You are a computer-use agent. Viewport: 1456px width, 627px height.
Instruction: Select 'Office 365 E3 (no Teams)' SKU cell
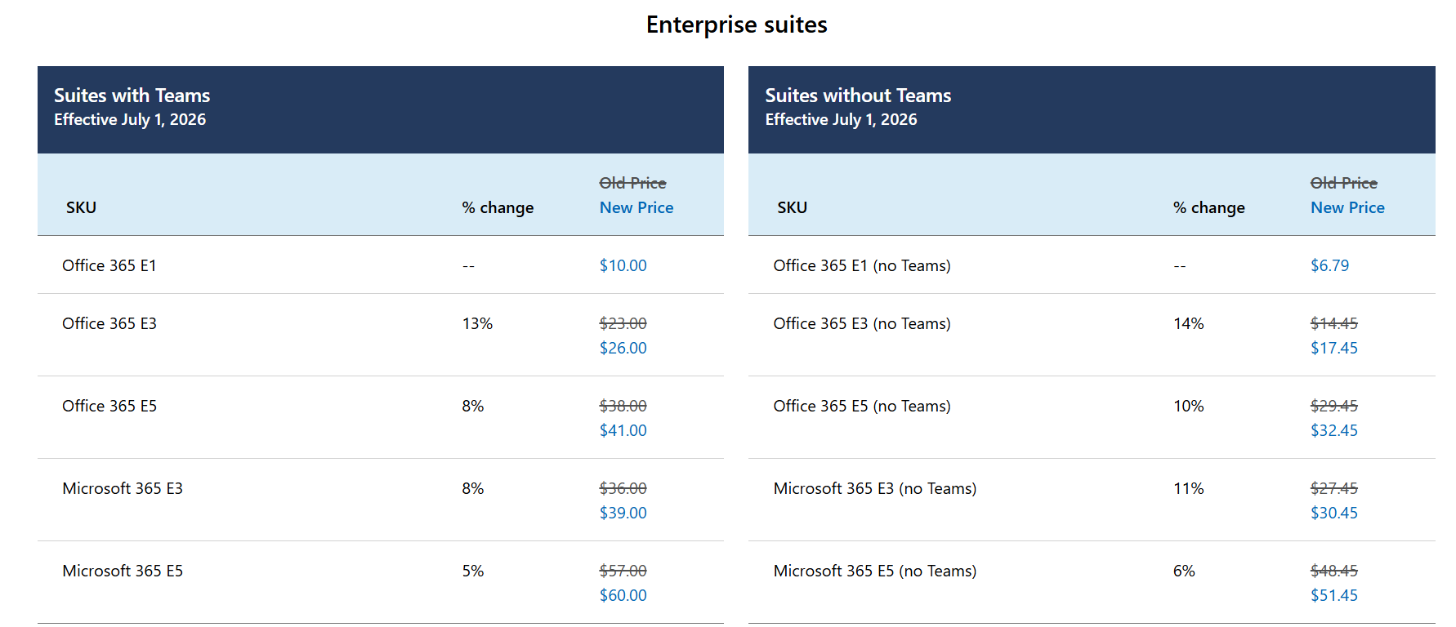[x=862, y=323]
